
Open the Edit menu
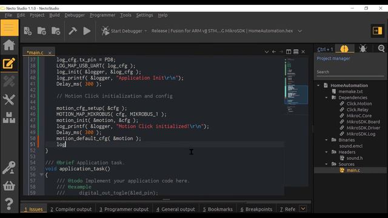(x=21, y=15)
